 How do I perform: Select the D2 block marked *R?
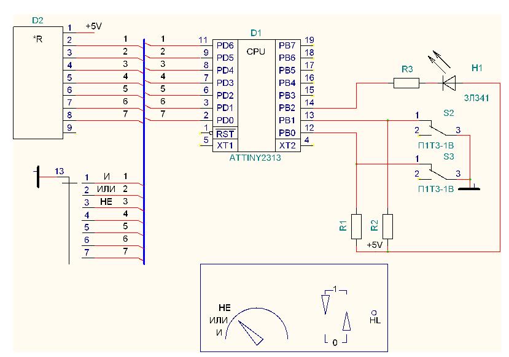tap(38, 82)
